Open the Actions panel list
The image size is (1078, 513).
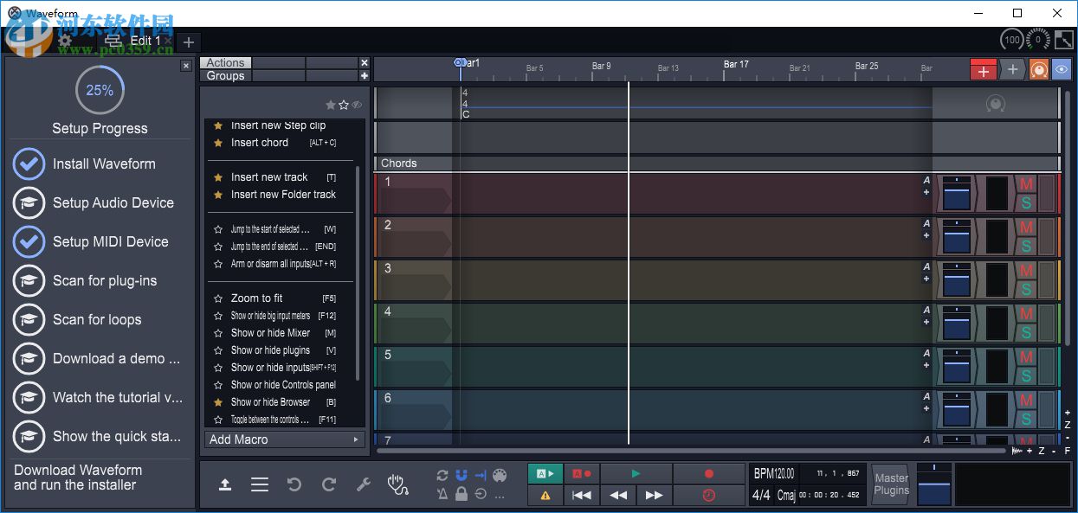coord(224,62)
